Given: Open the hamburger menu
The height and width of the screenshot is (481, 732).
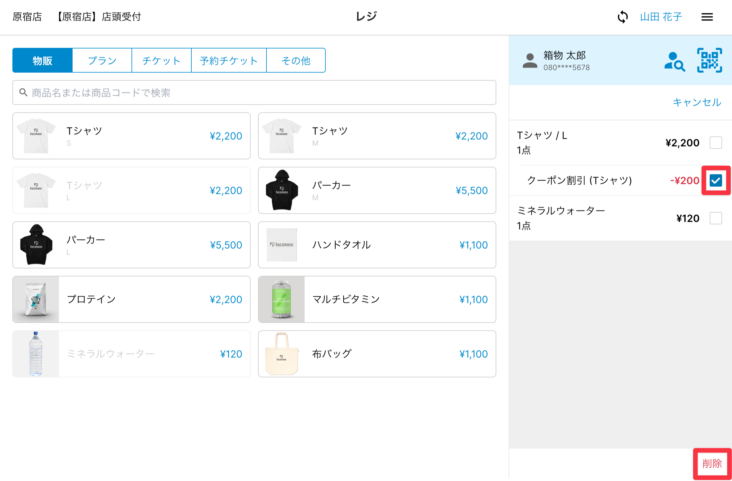Looking at the screenshot, I should pyautogui.click(x=707, y=17).
